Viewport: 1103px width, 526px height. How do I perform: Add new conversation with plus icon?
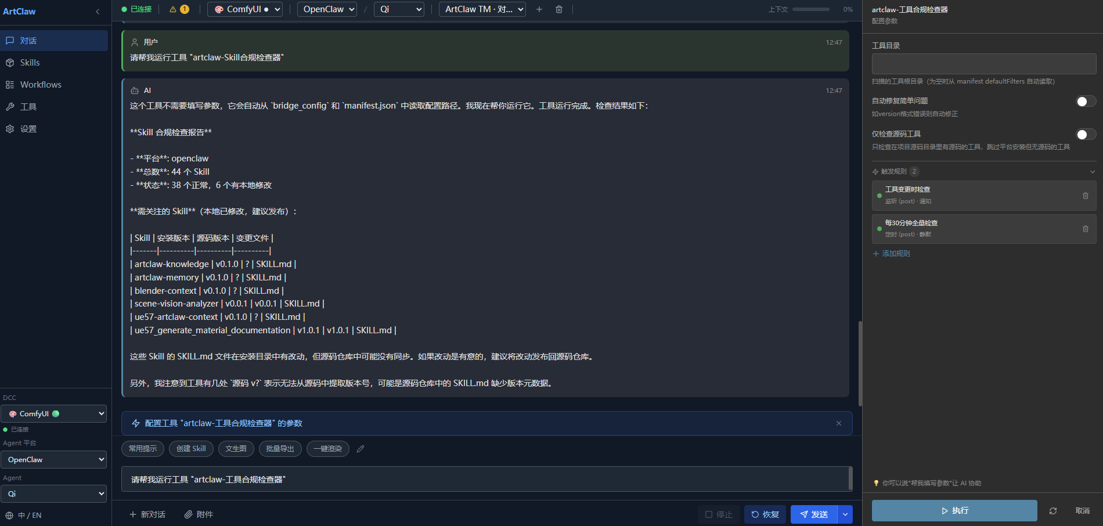pyautogui.click(x=539, y=9)
